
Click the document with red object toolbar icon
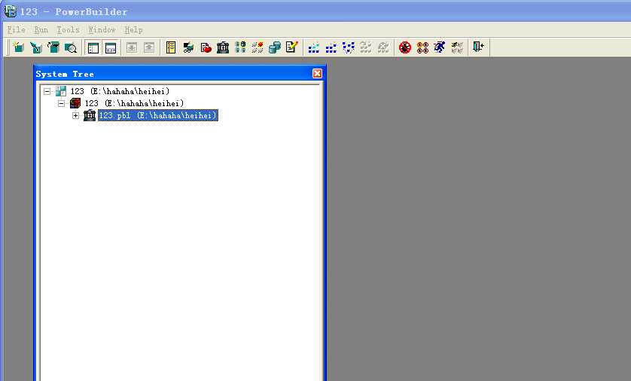pyautogui.click(x=206, y=47)
